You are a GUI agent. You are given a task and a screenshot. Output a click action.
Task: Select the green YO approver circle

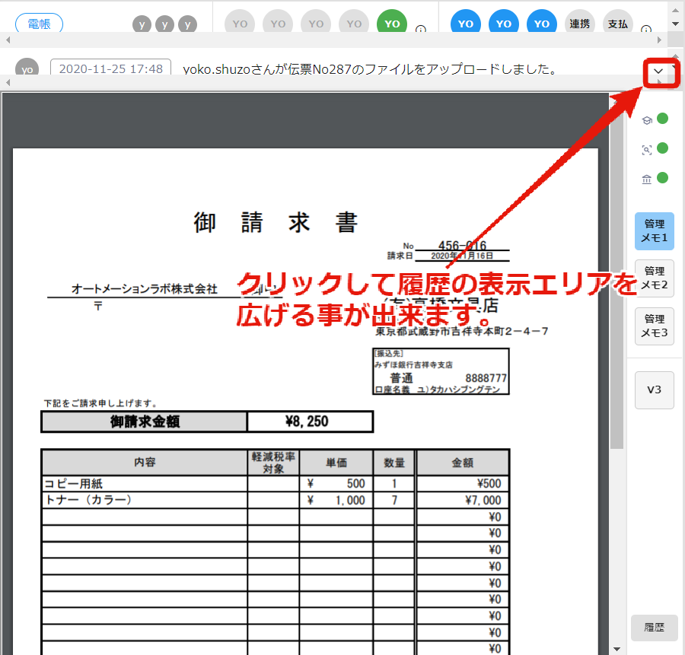(x=392, y=23)
